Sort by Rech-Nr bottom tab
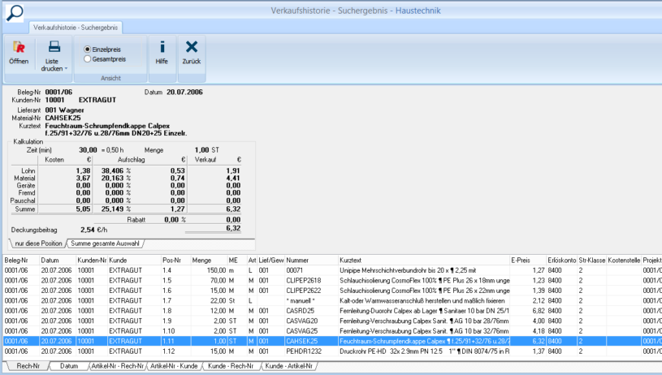Viewport: 662px width, 375px height. coord(28,366)
